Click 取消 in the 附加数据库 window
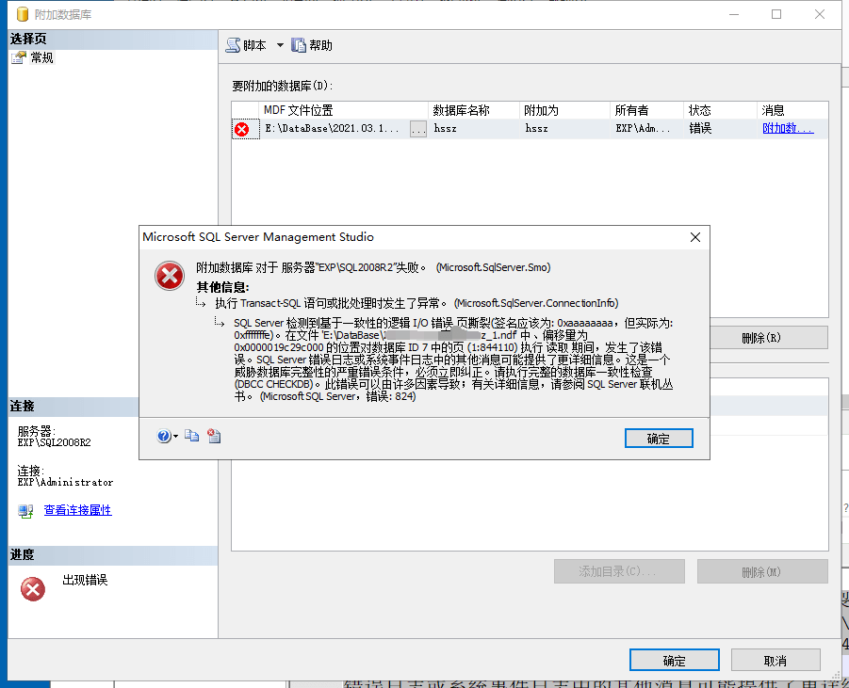This screenshot has height=688, width=849. (776, 661)
